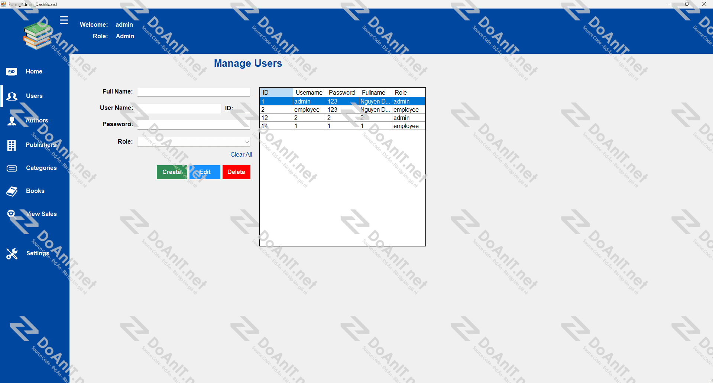713x383 pixels.
Task: Click the blue Edit button
Action: 205,172
